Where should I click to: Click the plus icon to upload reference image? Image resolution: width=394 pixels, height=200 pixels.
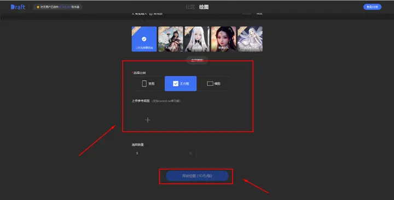point(148,120)
